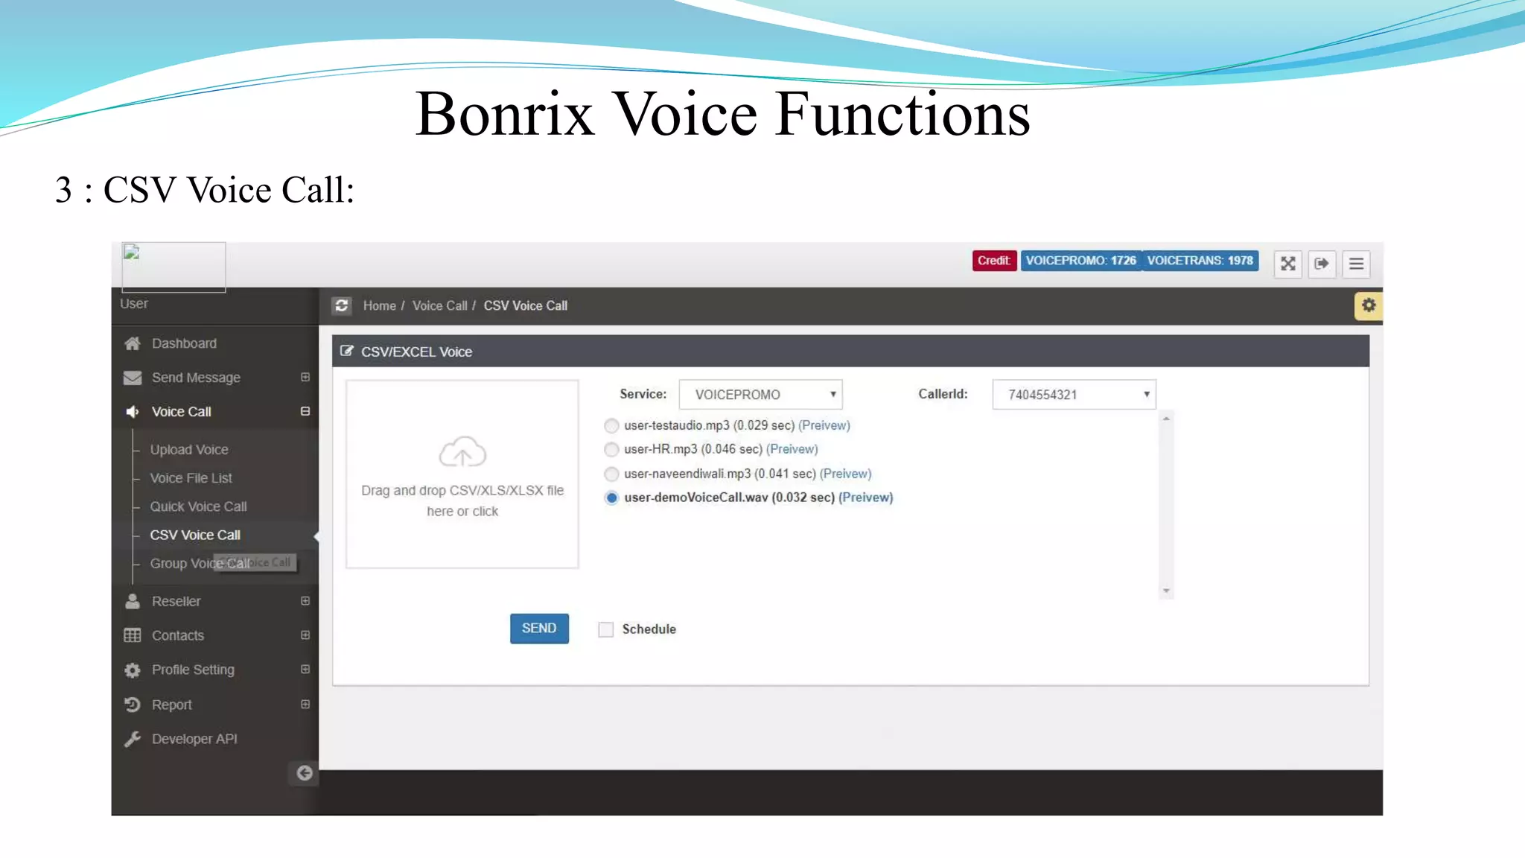Expand the Profile Setting submenu plus
Screen dimensions: 1525x858
pos(305,669)
